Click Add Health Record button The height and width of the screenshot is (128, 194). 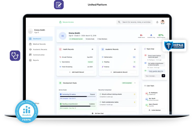[76, 72]
